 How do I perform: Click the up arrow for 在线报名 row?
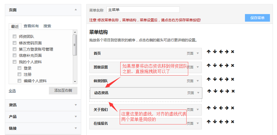209,122
